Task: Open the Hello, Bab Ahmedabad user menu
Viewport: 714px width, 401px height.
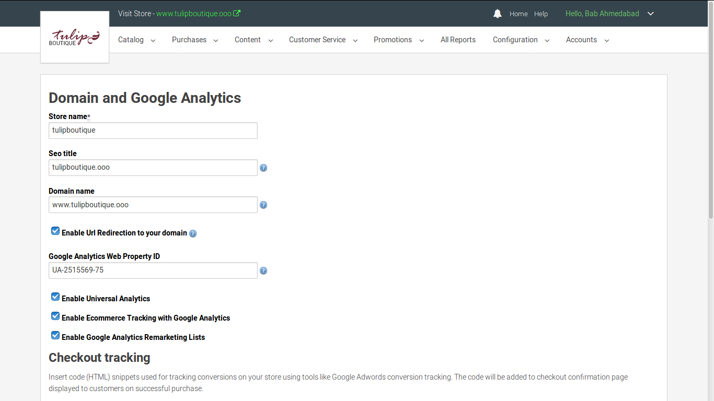Action: tap(609, 14)
